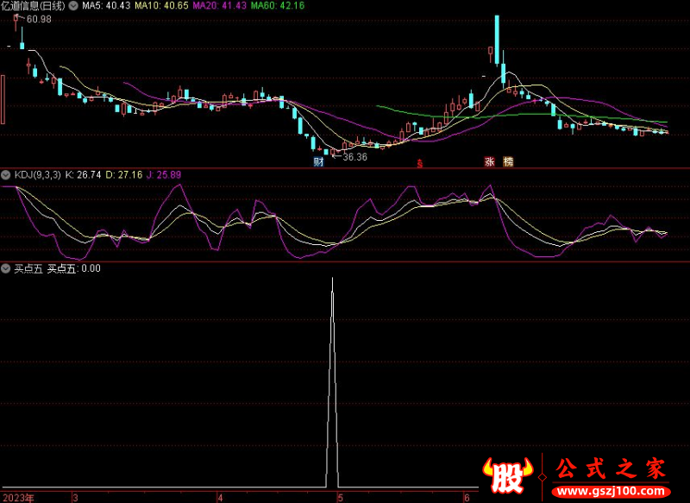Expand the KDJ indicator dropdown arrow

click(7, 174)
